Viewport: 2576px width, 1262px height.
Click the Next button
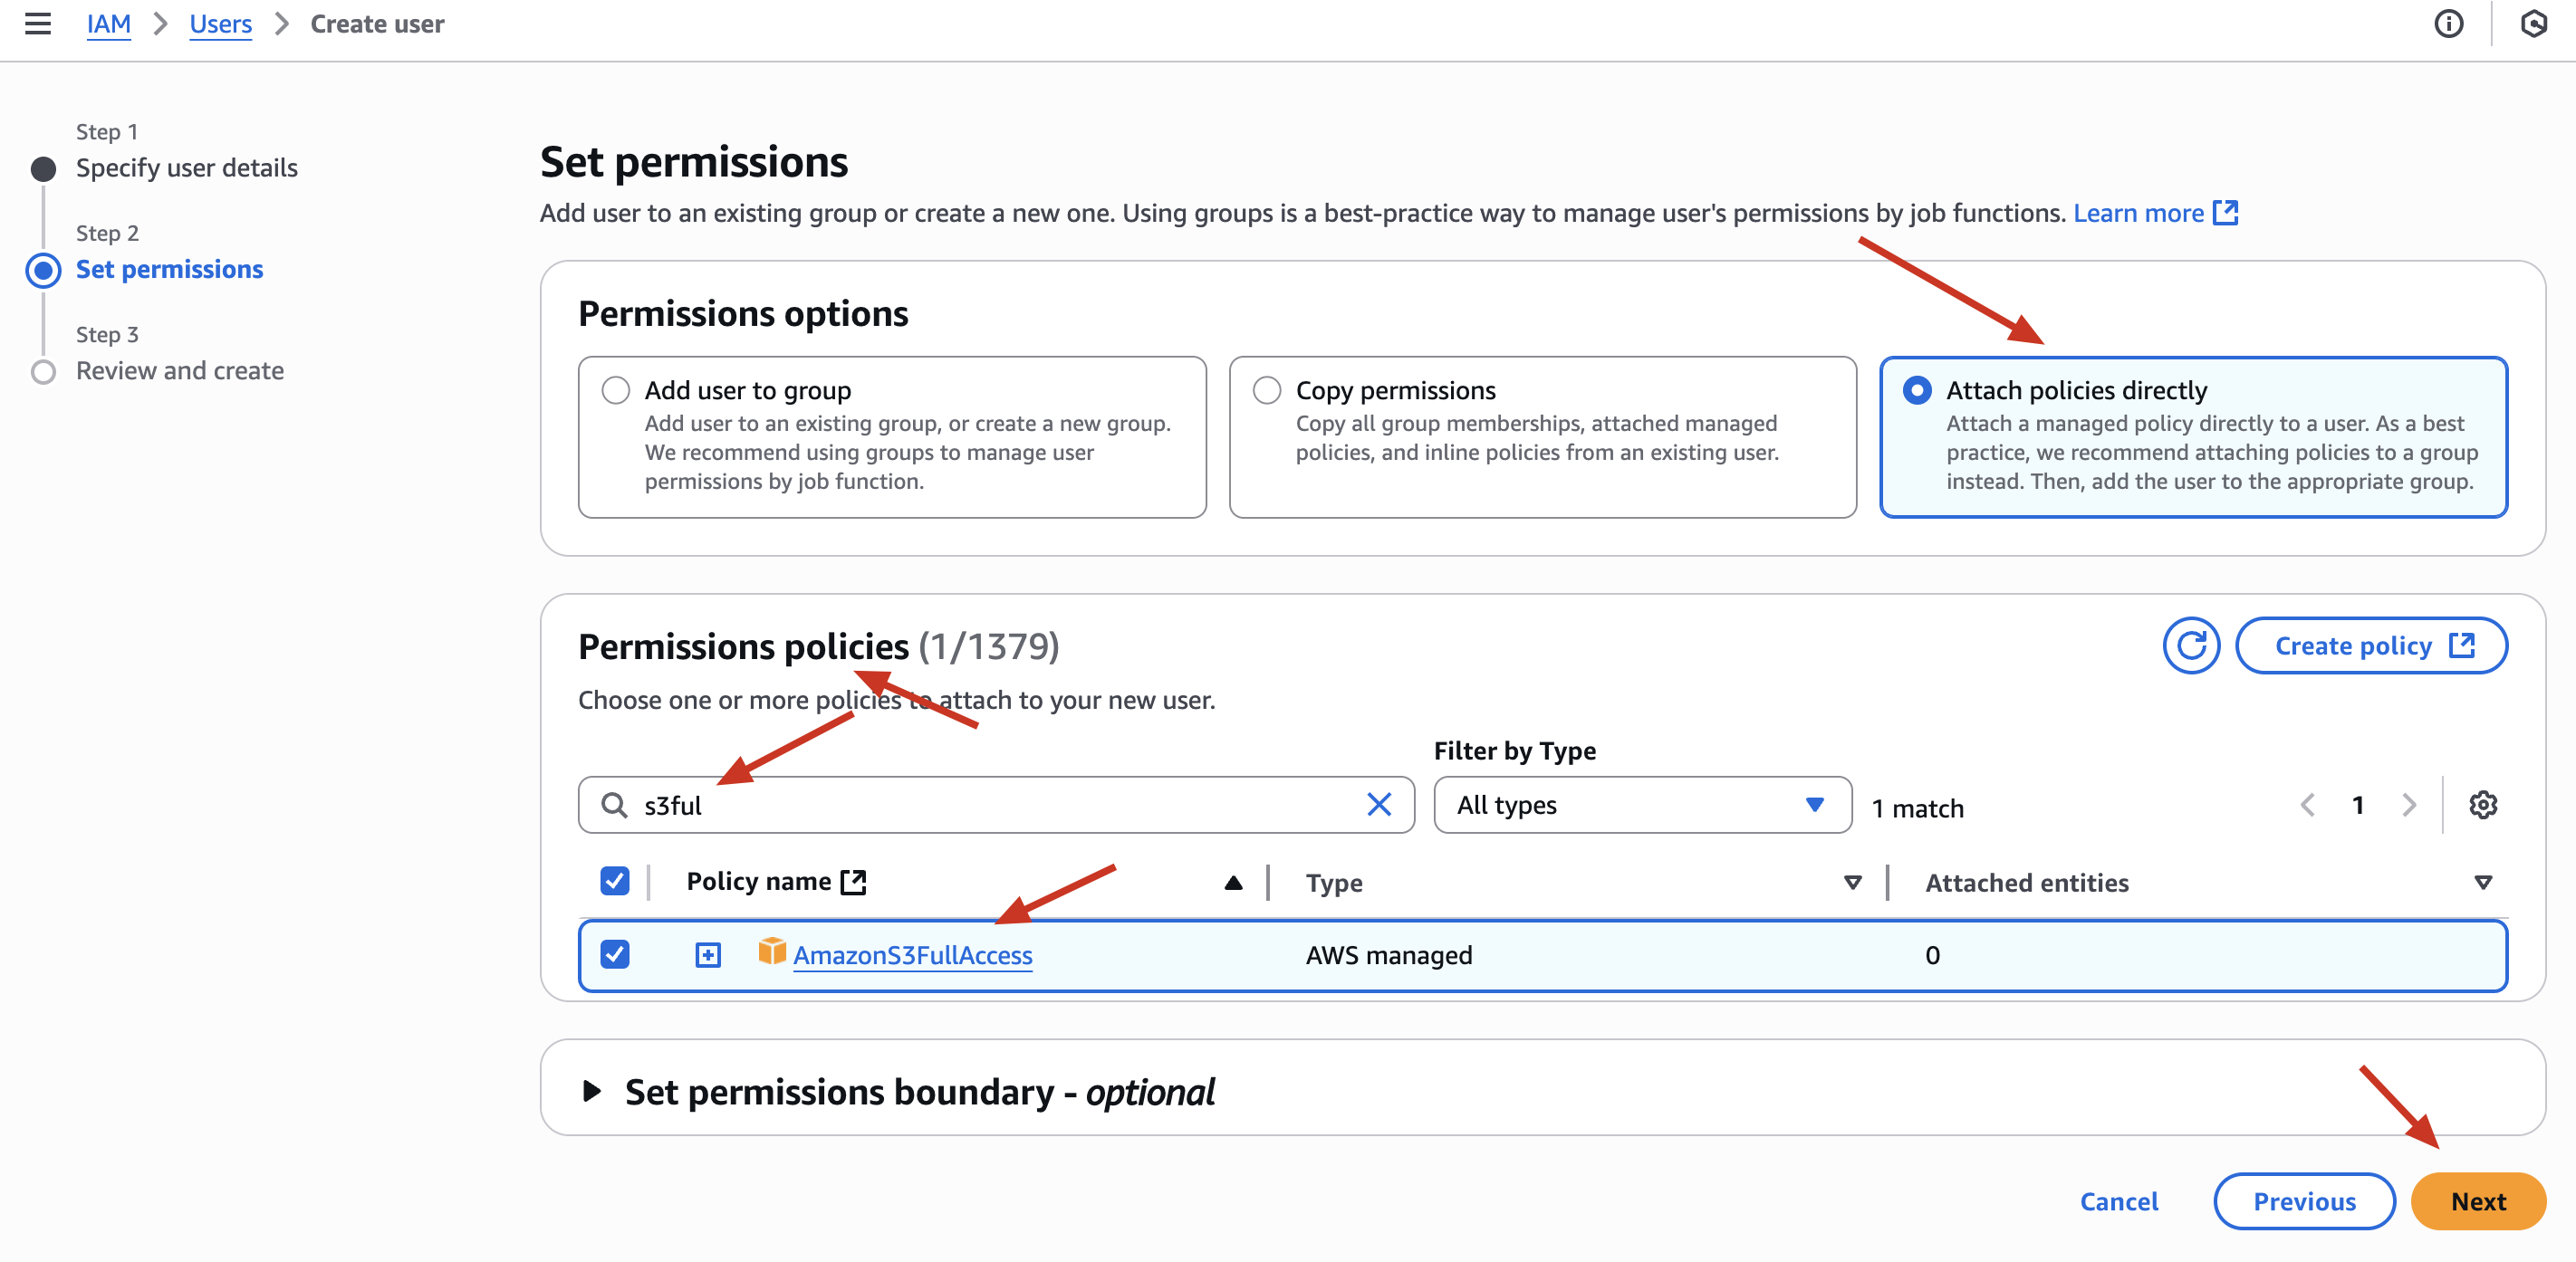[2478, 1201]
